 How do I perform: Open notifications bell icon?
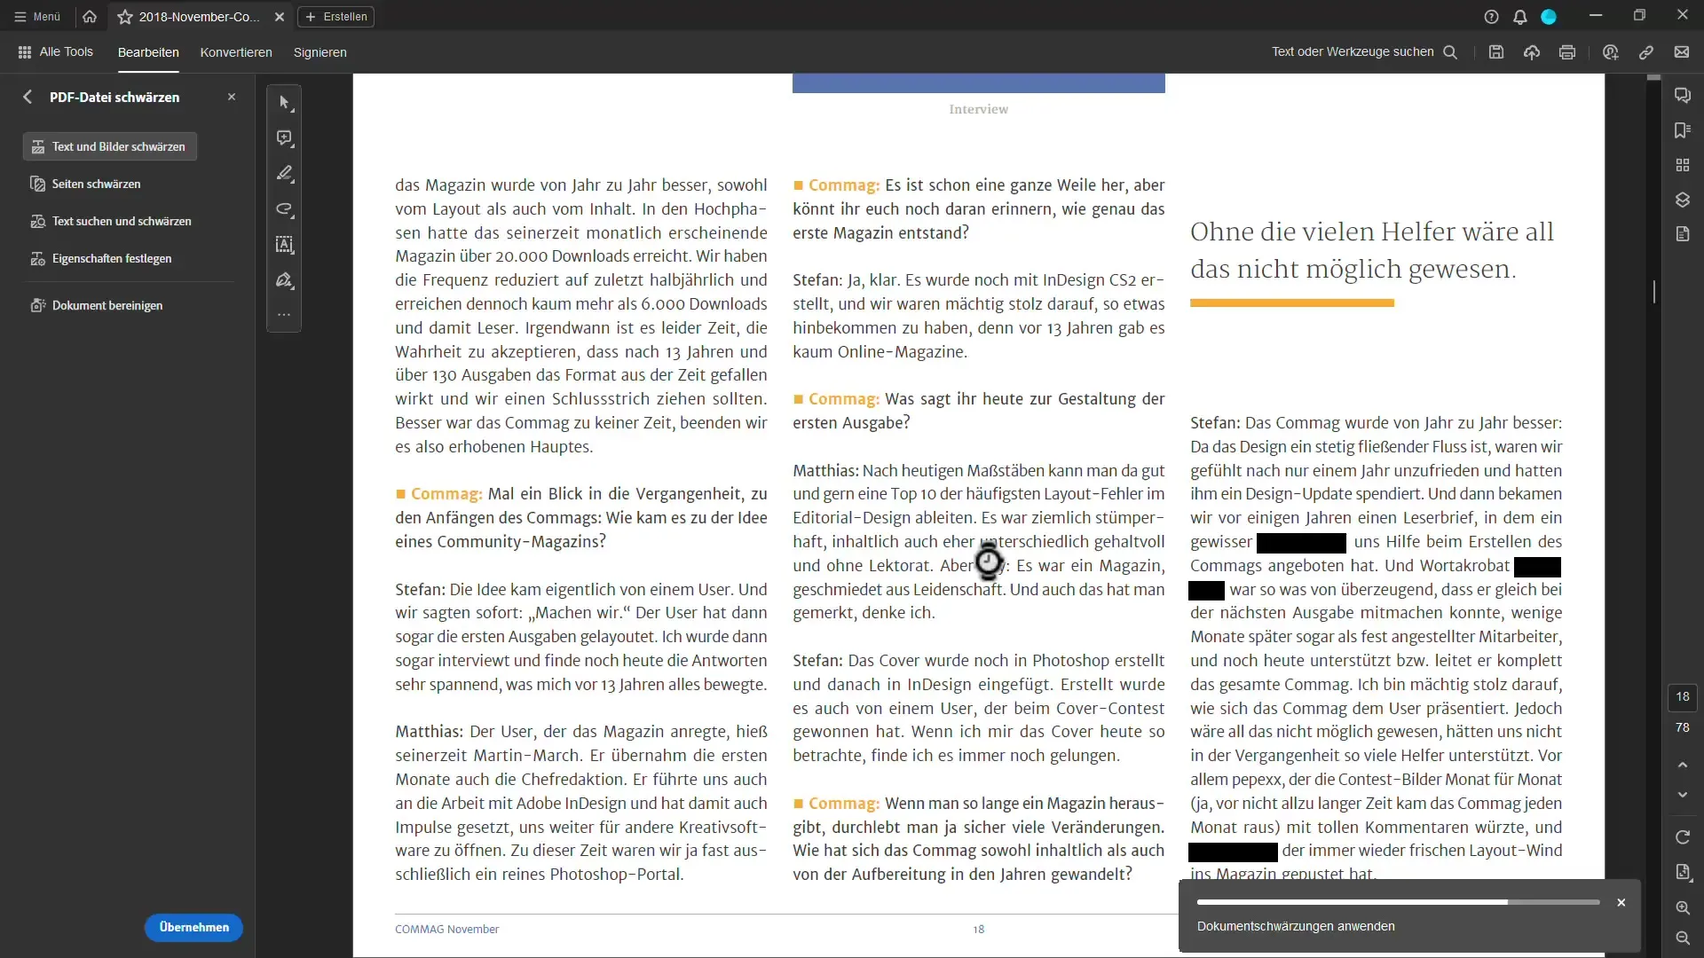coord(1520,17)
